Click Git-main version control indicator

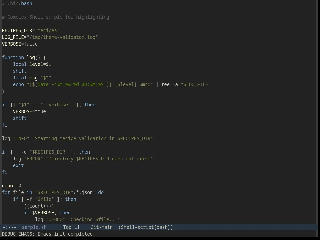pos(101,227)
